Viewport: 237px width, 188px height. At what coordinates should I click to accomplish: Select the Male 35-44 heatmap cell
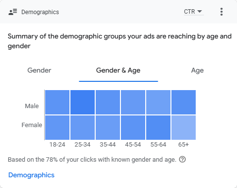pos(108,102)
